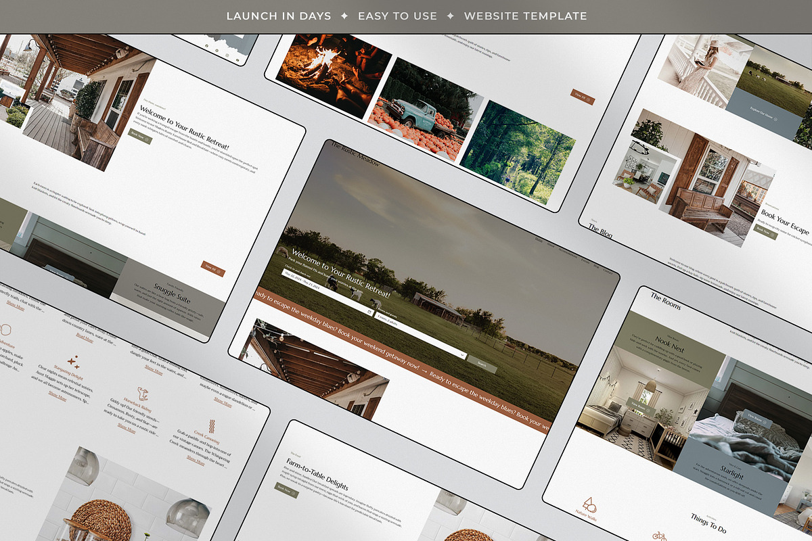Image resolution: width=812 pixels, height=541 pixels.
Task: Select the bicycle activity icon
Action: tap(659, 536)
